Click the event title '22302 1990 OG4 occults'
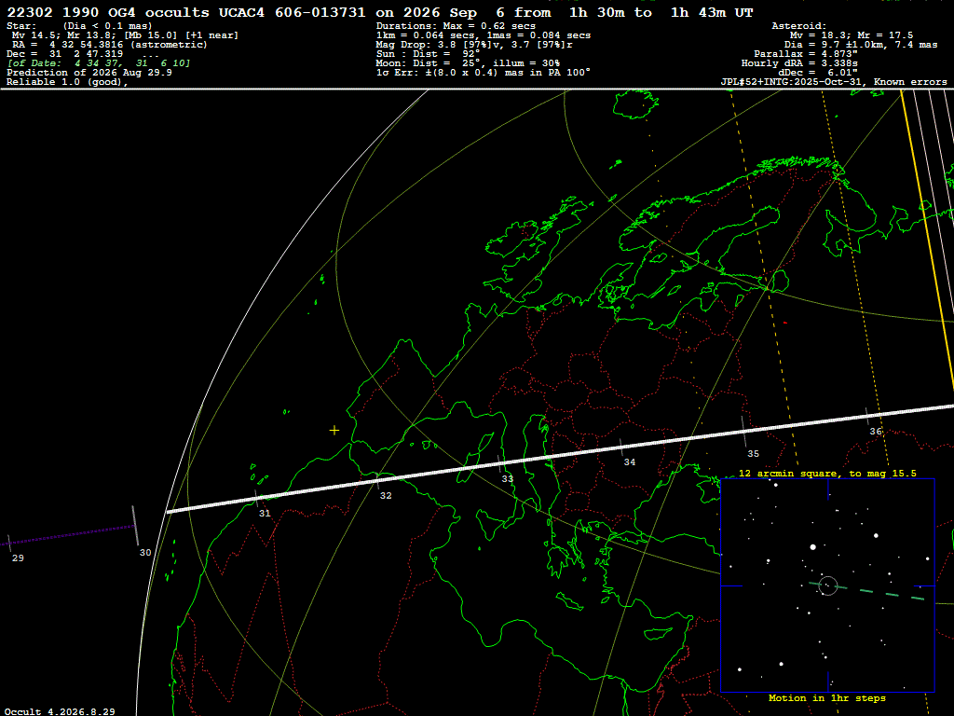Image resolution: width=954 pixels, height=716 pixels. [x=108, y=12]
